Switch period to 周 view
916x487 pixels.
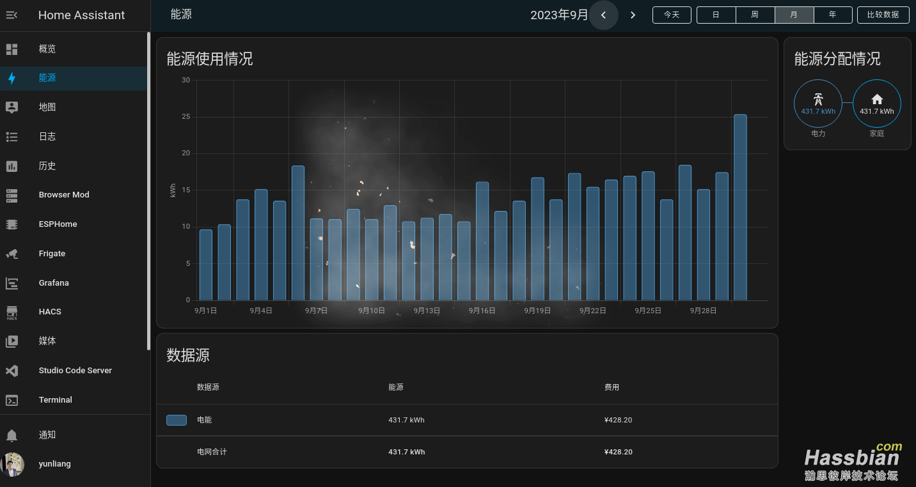pyautogui.click(x=755, y=15)
